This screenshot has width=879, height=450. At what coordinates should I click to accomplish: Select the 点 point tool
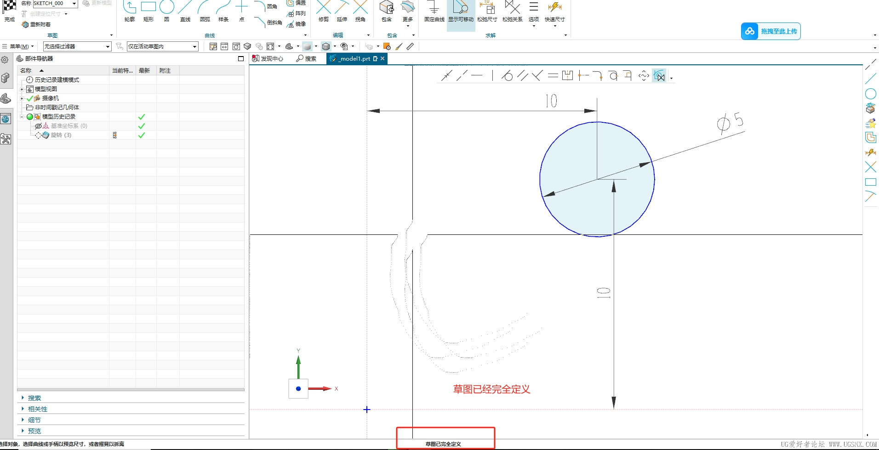(241, 11)
